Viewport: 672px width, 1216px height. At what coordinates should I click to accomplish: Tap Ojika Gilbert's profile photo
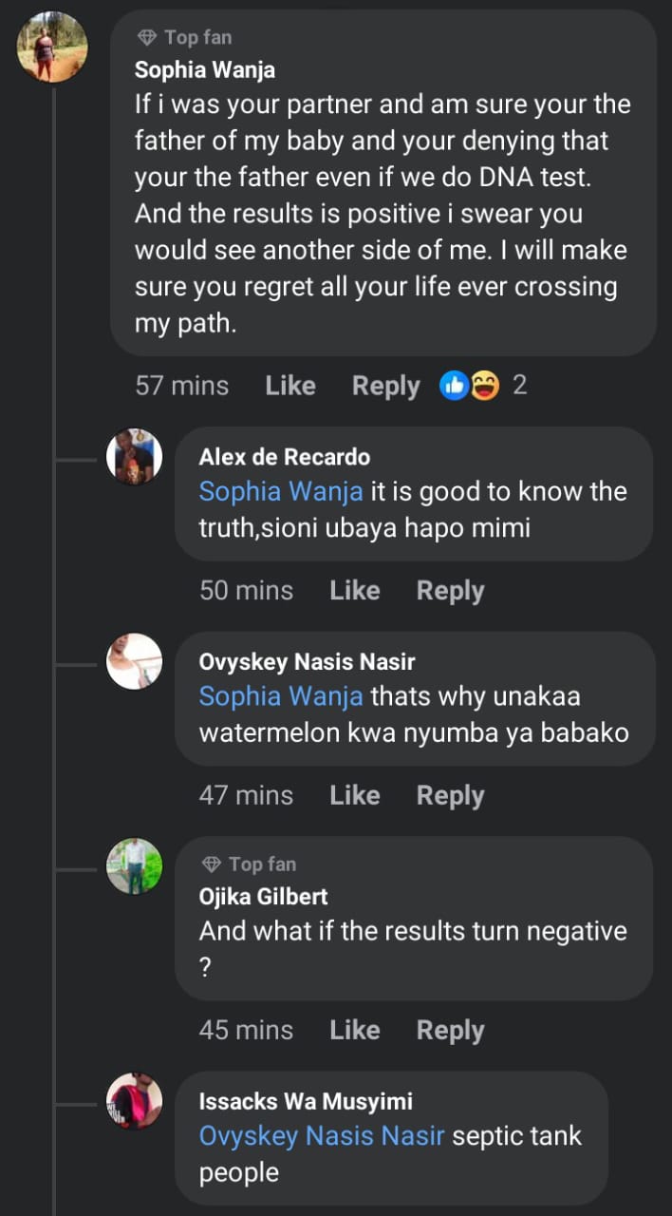[x=134, y=865]
